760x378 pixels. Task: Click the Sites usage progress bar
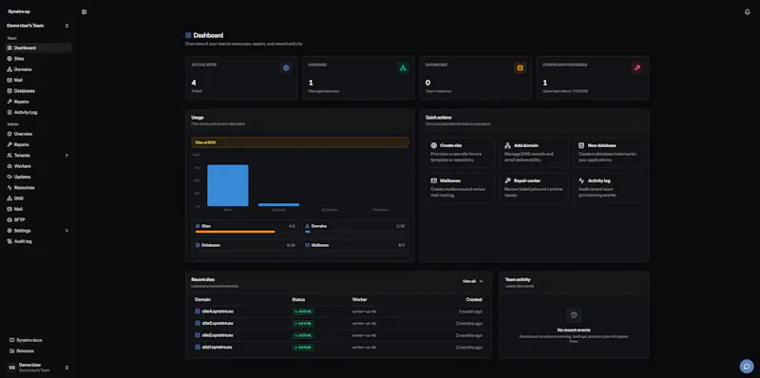click(245, 232)
